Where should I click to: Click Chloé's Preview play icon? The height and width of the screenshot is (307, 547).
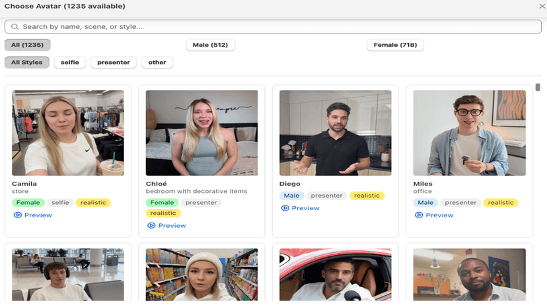pyautogui.click(x=151, y=225)
